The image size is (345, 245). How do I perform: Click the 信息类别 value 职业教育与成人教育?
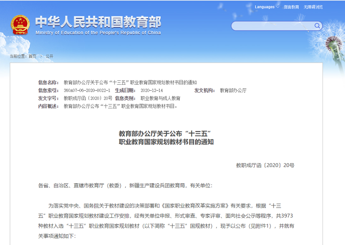click(161, 99)
